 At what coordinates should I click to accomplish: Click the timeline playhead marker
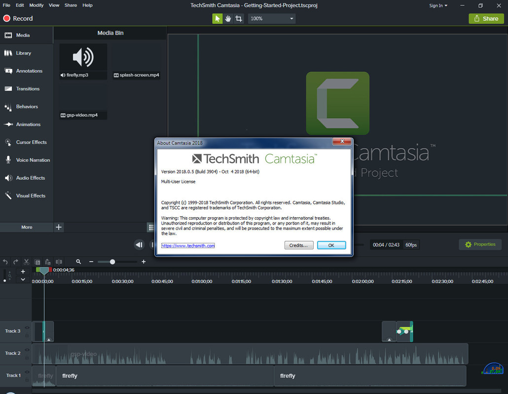click(x=44, y=271)
